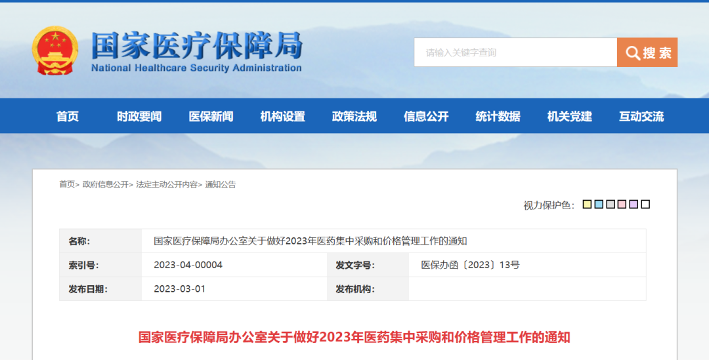Open 统计数据 navigation item
This screenshot has width=709, height=360.
(x=498, y=117)
